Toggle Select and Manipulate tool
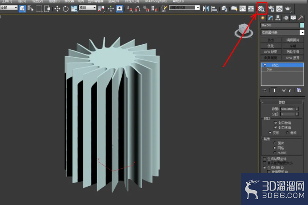 [x=111, y=9]
